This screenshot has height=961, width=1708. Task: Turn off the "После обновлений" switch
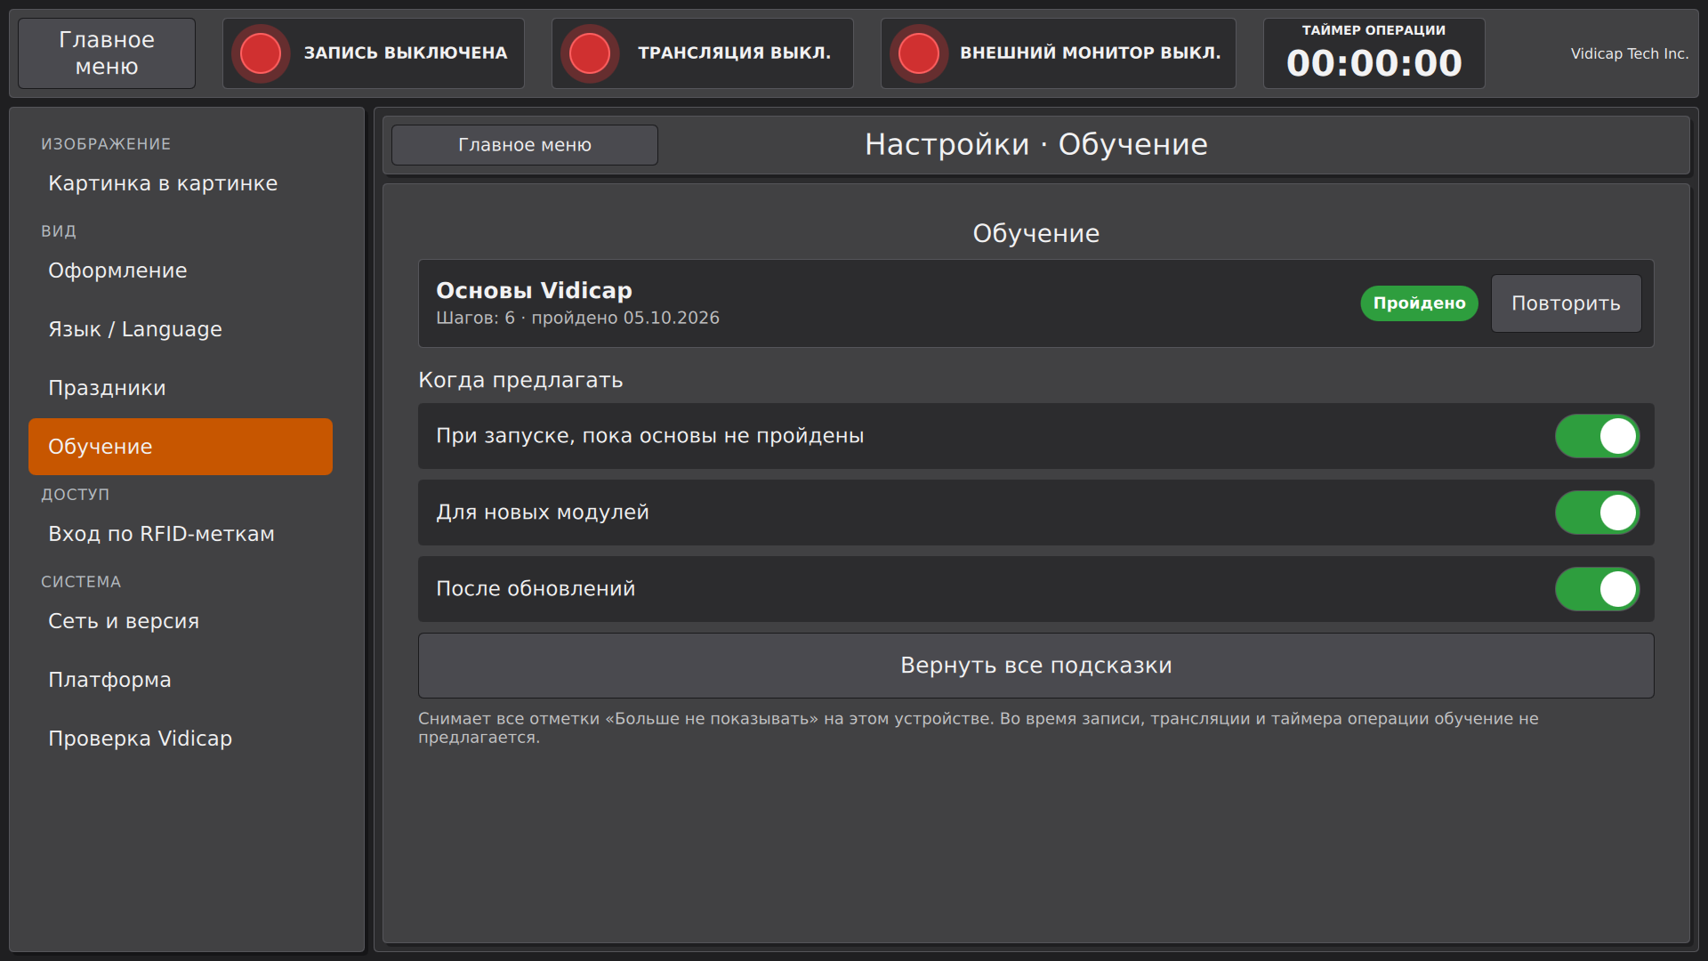point(1597,589)
